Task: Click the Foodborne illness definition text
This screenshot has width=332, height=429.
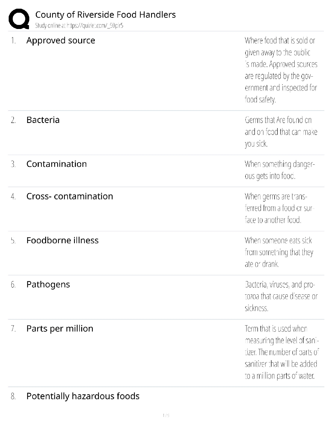Action: click(279, 252)
